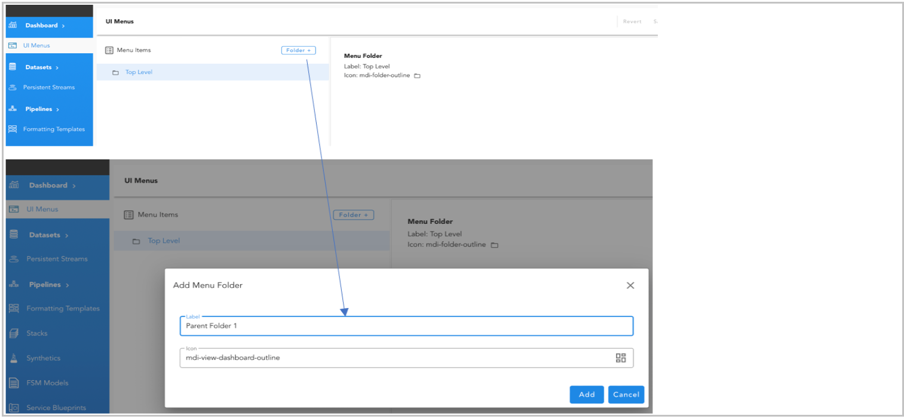Click the Synthetics flask icon in the sidebar
The height and width of the screenshot is (419, 904).
(x=14, y=358)
